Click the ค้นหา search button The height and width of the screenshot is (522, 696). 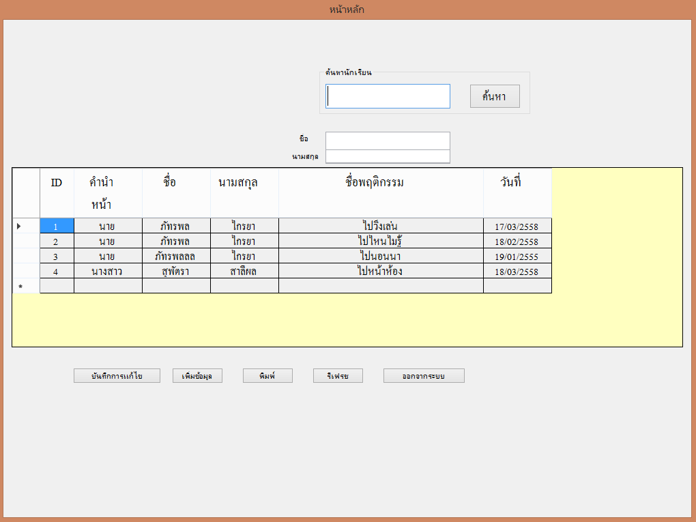pyautogui.click(x=495, y=96)
